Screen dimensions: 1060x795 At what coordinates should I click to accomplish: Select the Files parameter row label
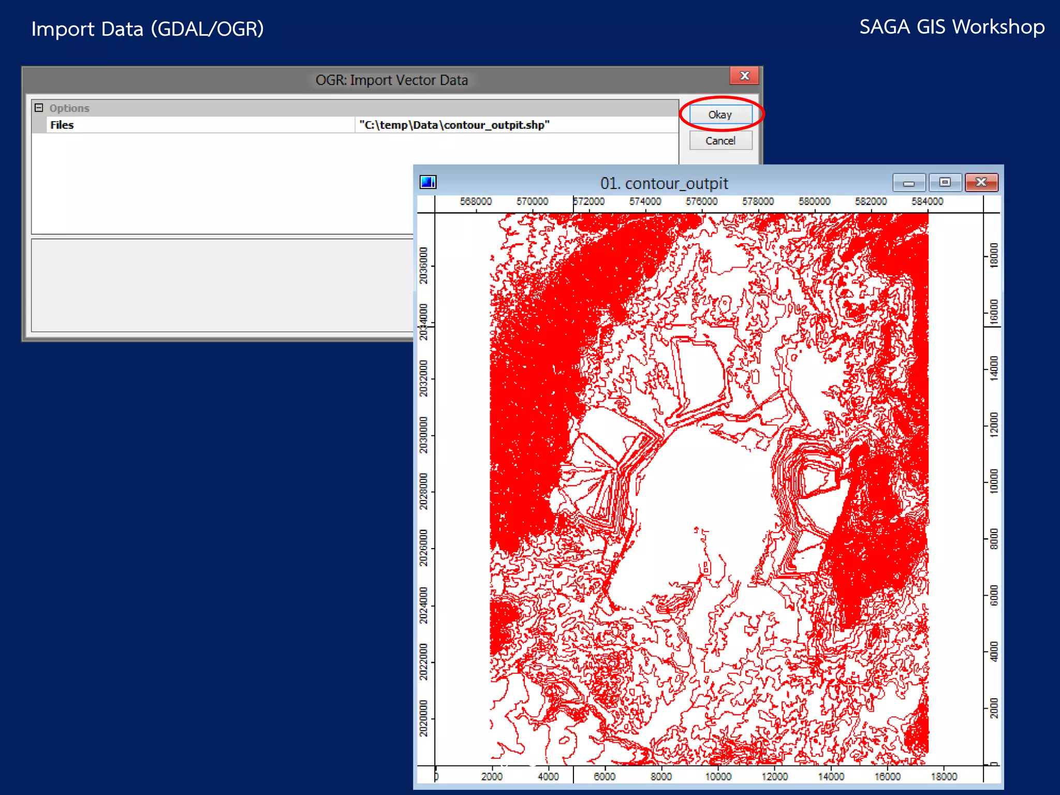[x=200, y=125]
